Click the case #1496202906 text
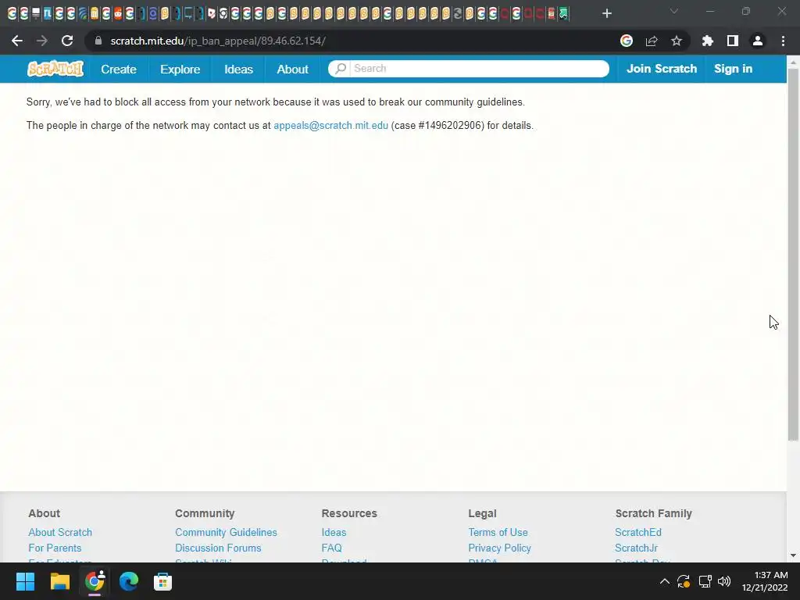Image resolution: width=800 pixels, height=600 pixels. pyautogui.click(x=437, y=126)
